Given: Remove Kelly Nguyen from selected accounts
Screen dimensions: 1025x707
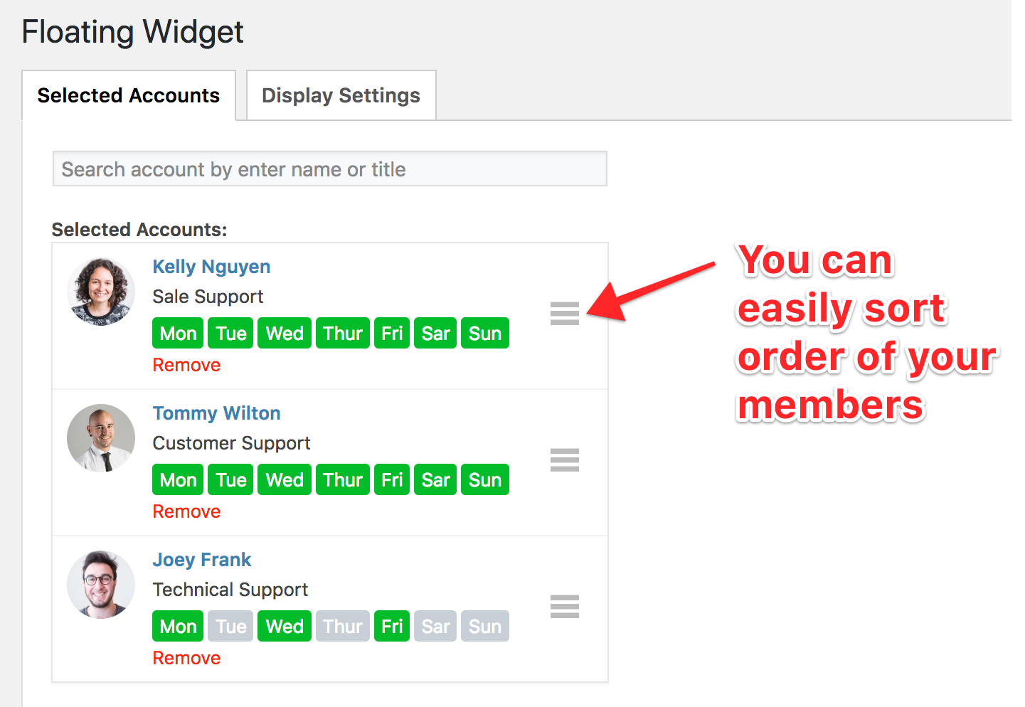Looking at the screenshot, I should pyautogui.click(x=186, y=366).
